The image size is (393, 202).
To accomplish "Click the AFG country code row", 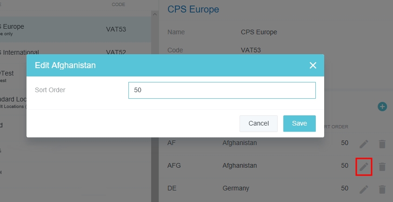I will tap(174, 166).
